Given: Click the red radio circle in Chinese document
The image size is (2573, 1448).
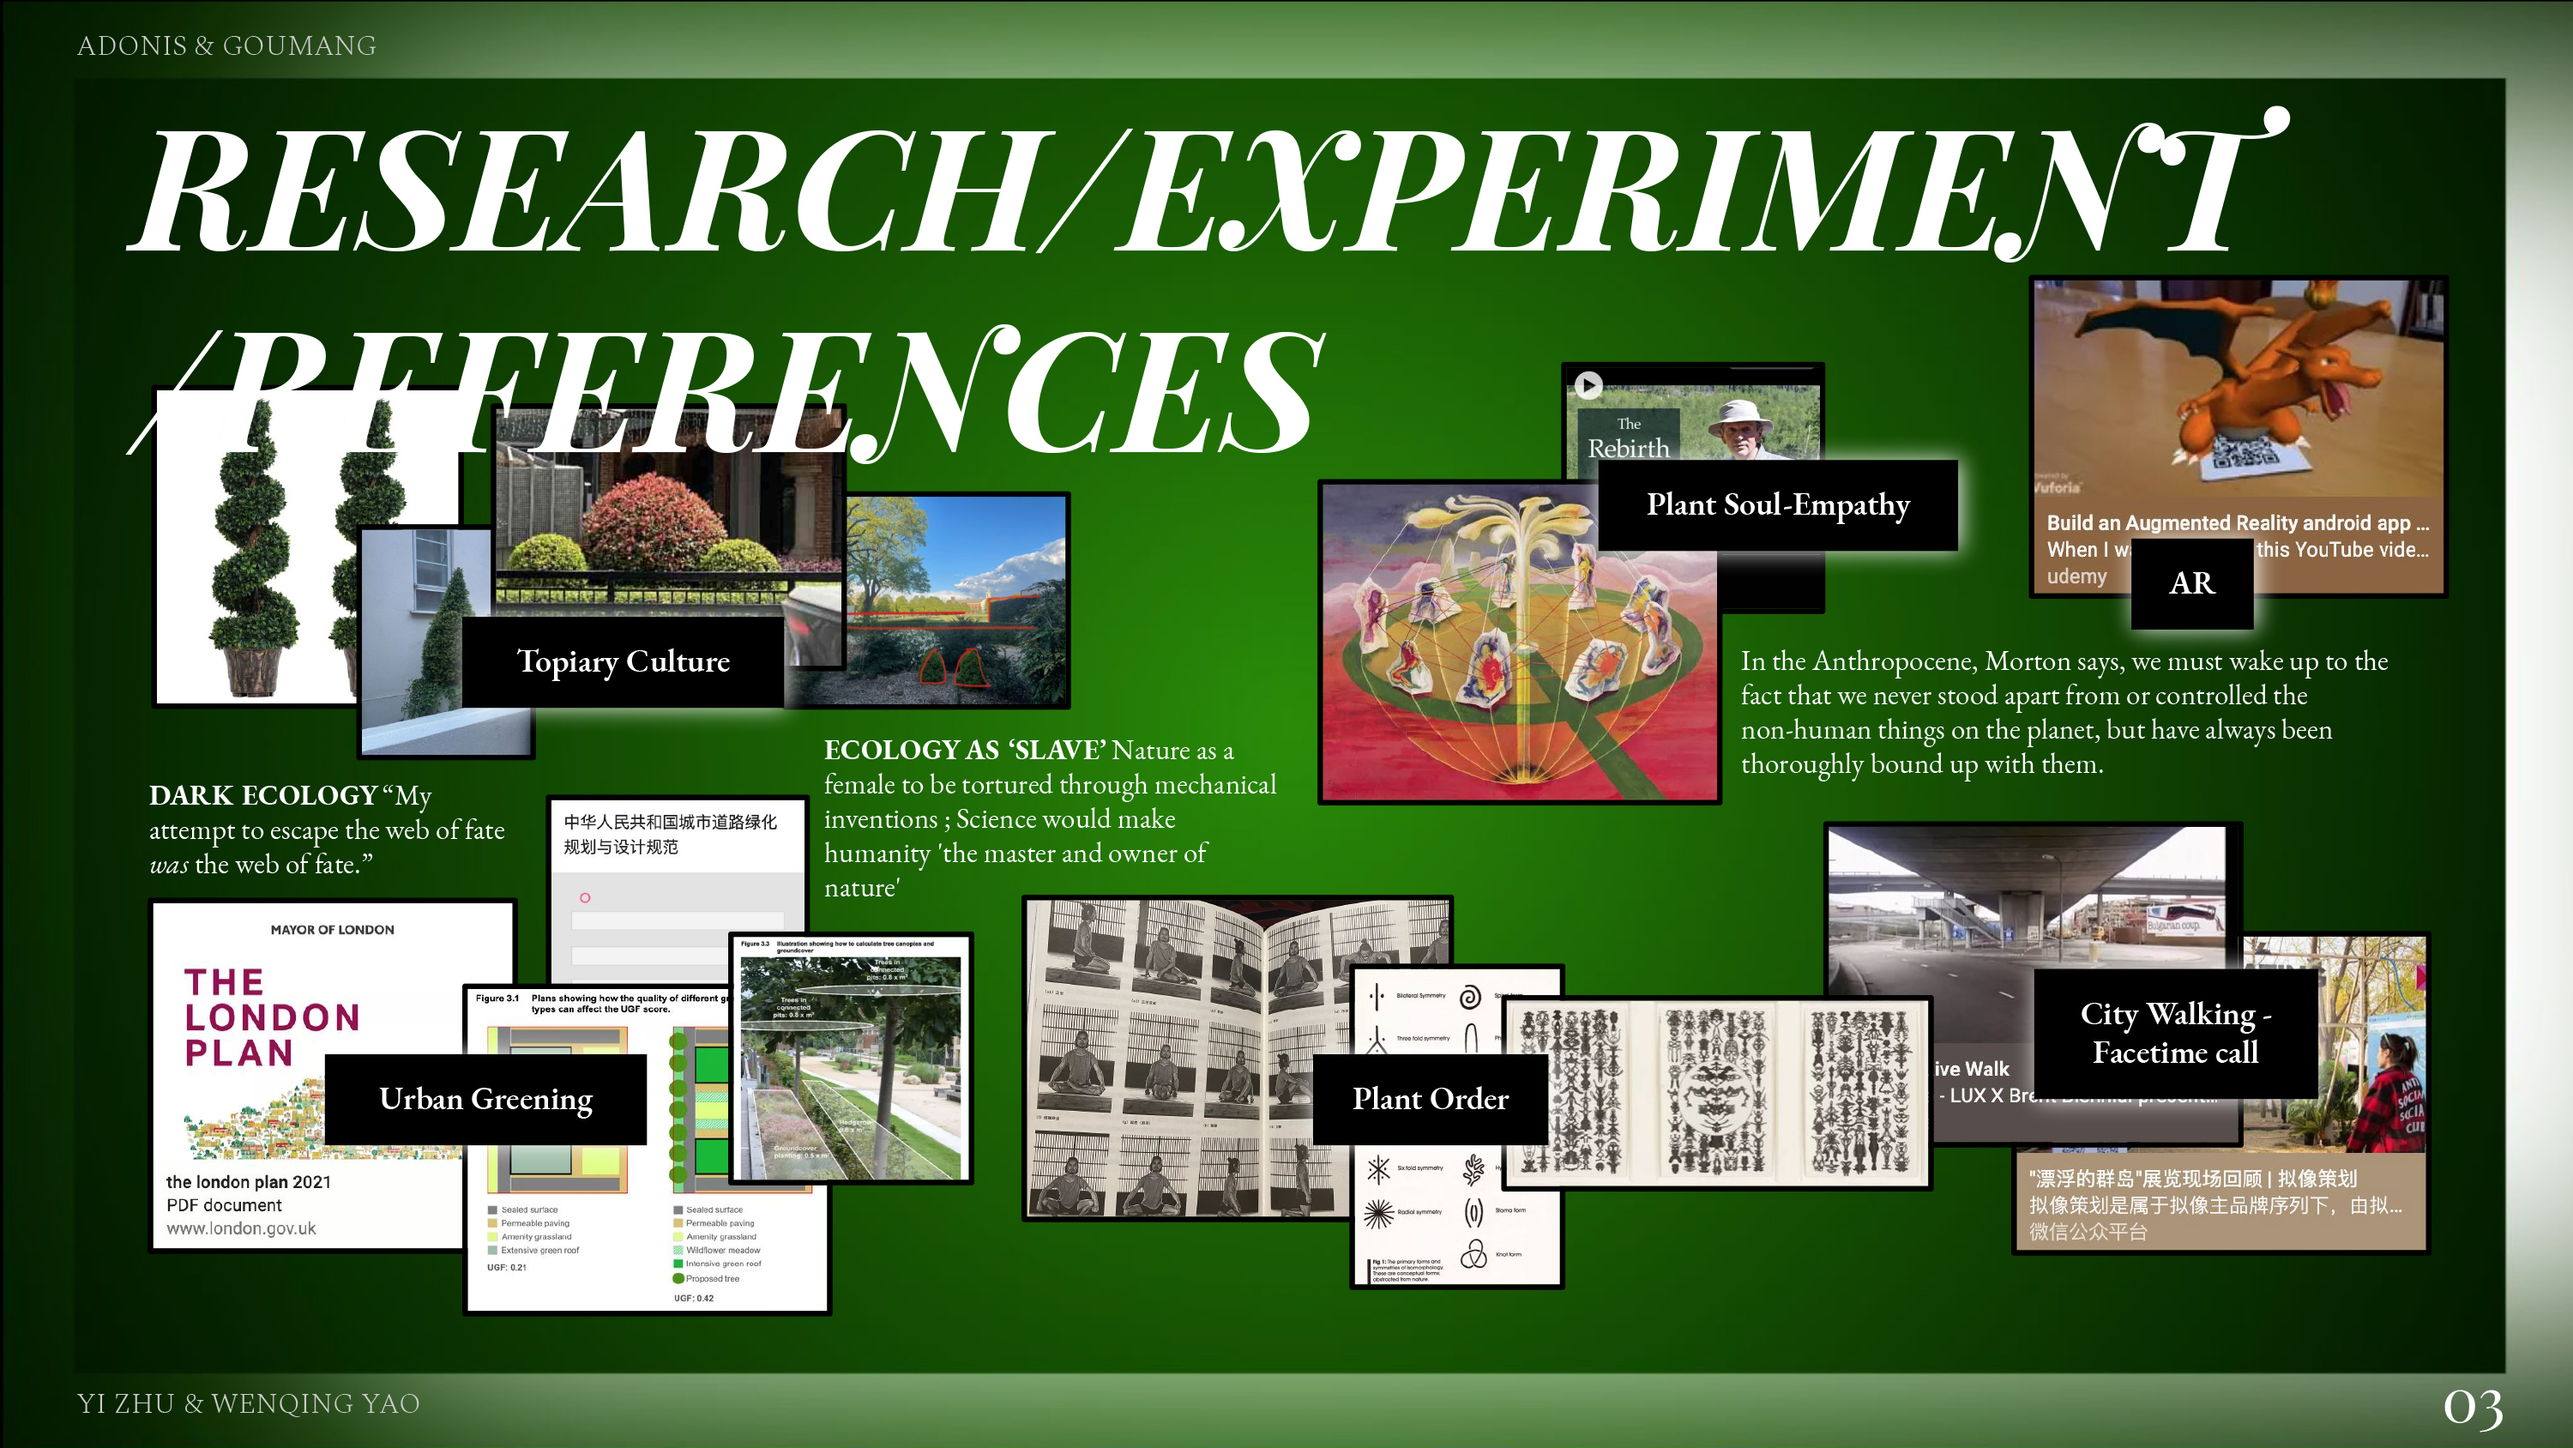Looking at the screenshot, I should 585,897.
